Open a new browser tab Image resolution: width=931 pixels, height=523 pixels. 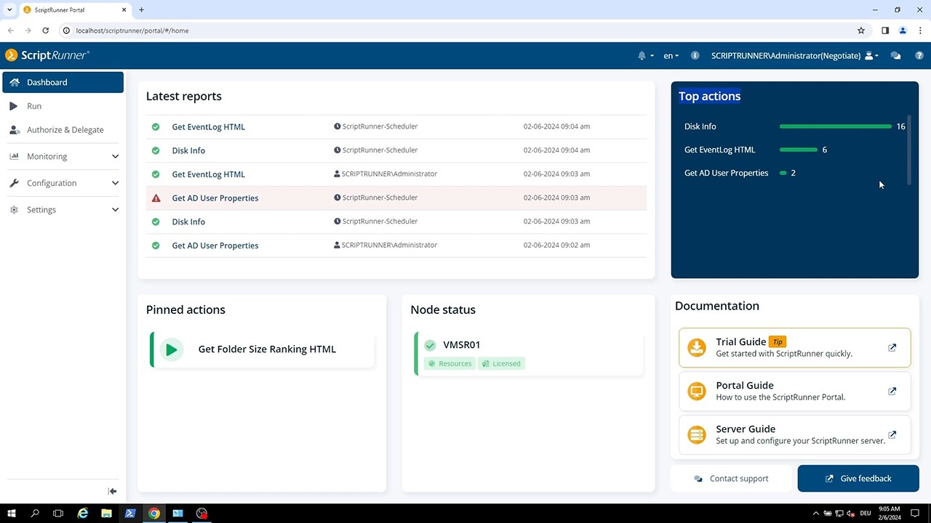coord(141,10)
